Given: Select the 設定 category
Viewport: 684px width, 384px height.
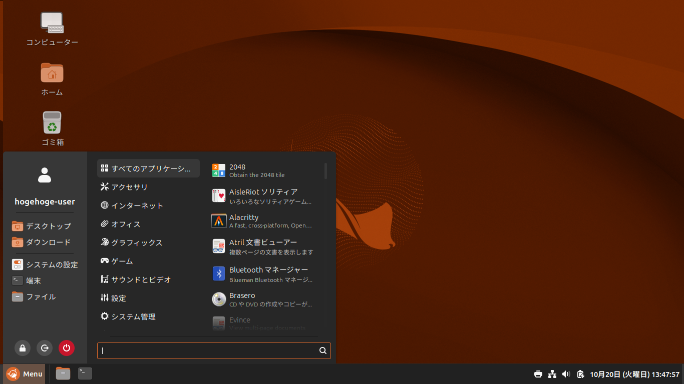Looking at the screenshot, I should click(x=148, y=298).
